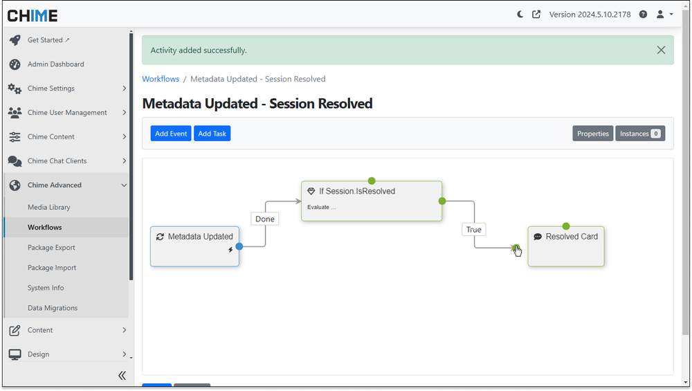The image size is (692, 391).
Task: Click the Design monitor icon in sidebar
Action: [x=15, y=354]
